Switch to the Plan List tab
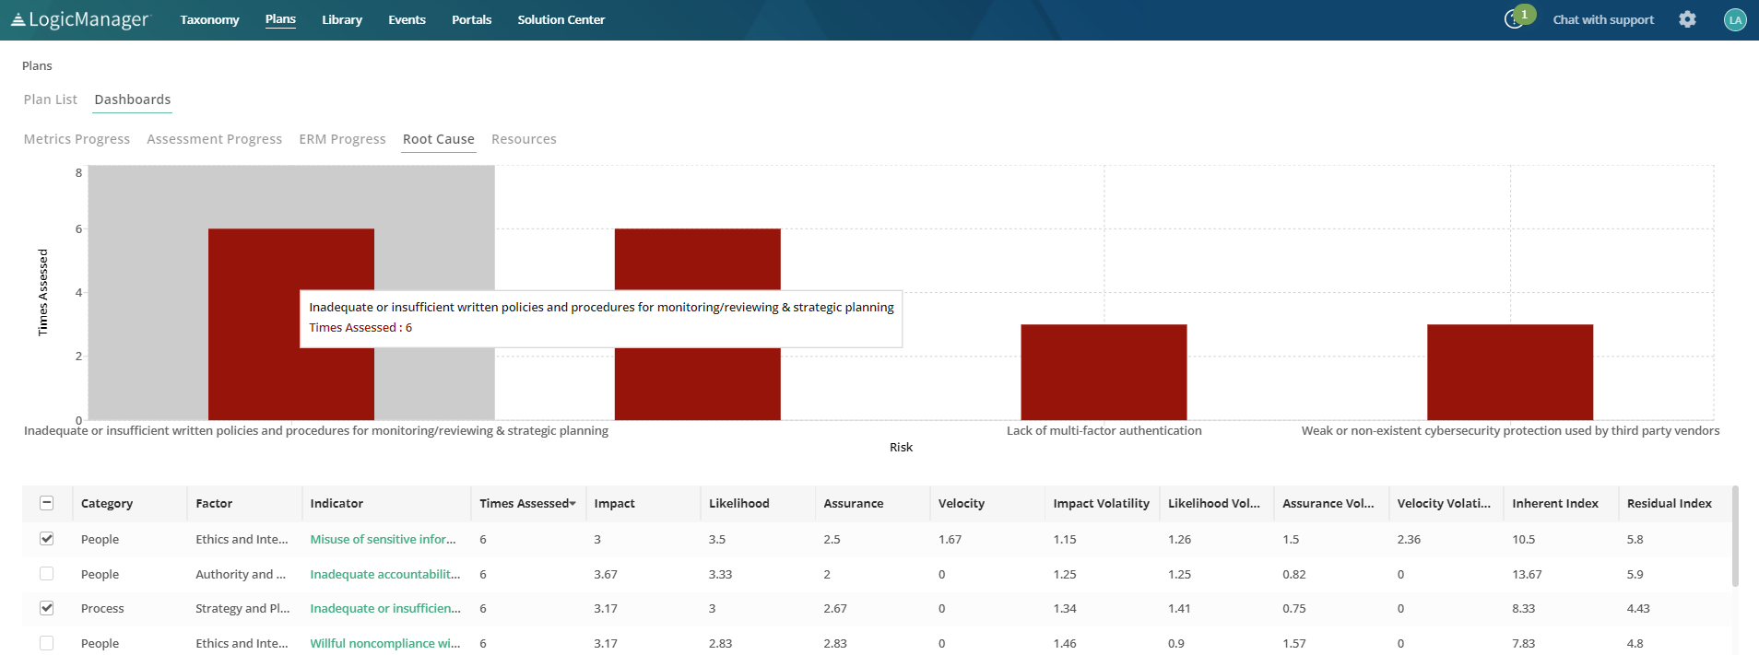This screenshot has width=1759, height=655. (x=51, y=99)
